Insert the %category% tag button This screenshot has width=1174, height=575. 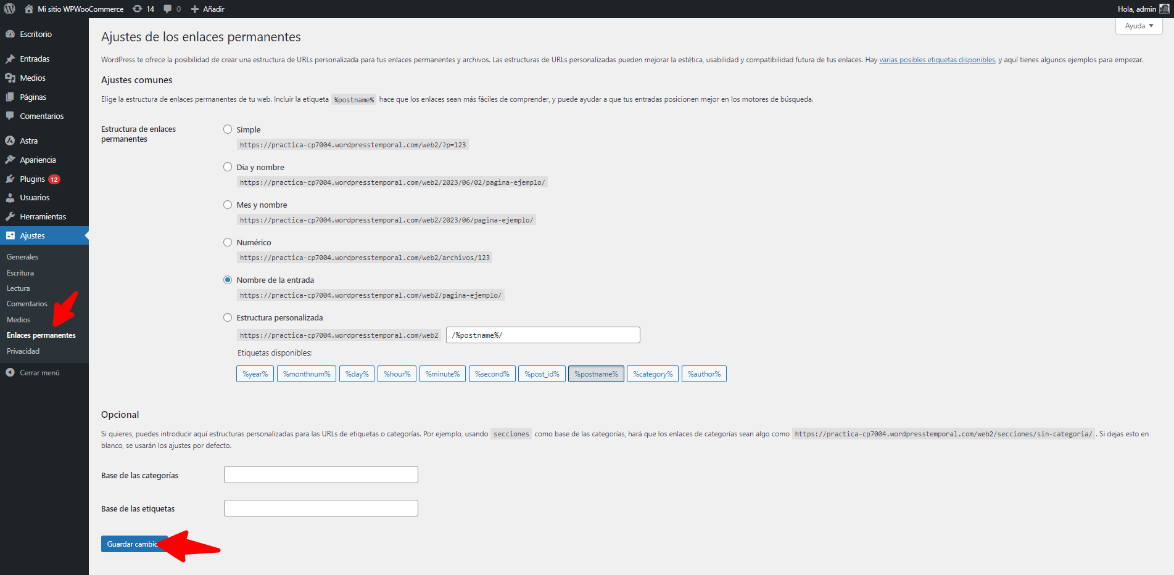[x=653, y=374]
